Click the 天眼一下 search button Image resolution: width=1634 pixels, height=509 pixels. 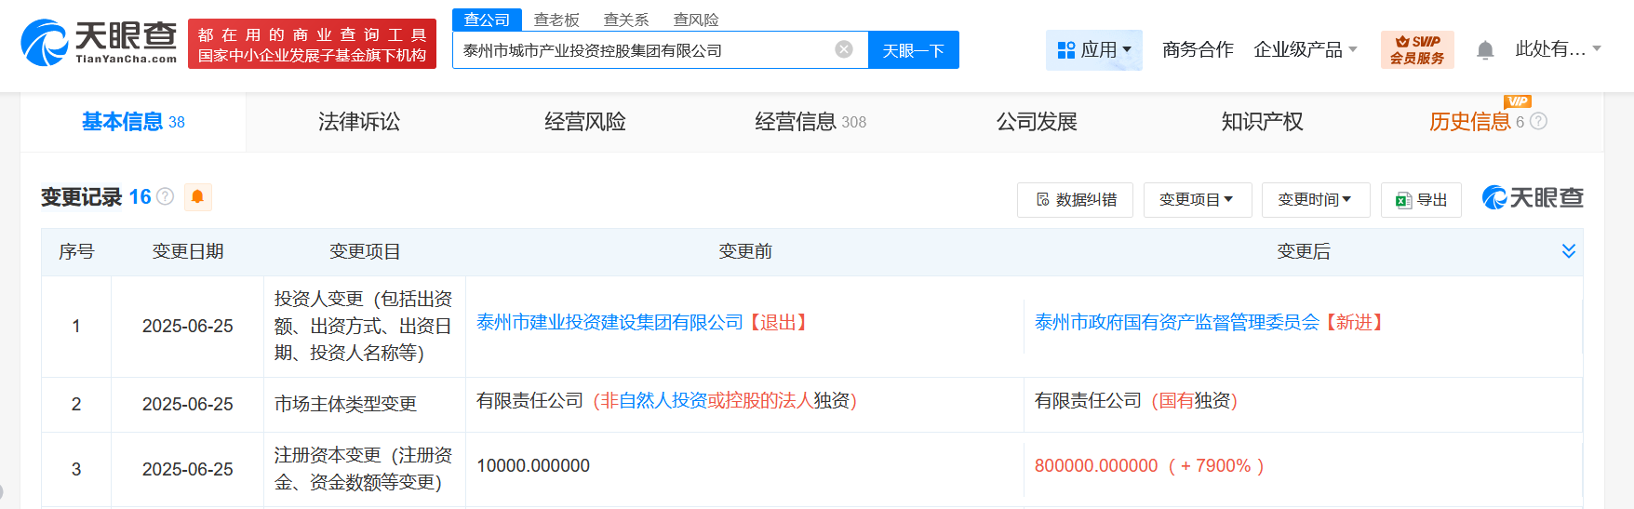coord(914,50)
